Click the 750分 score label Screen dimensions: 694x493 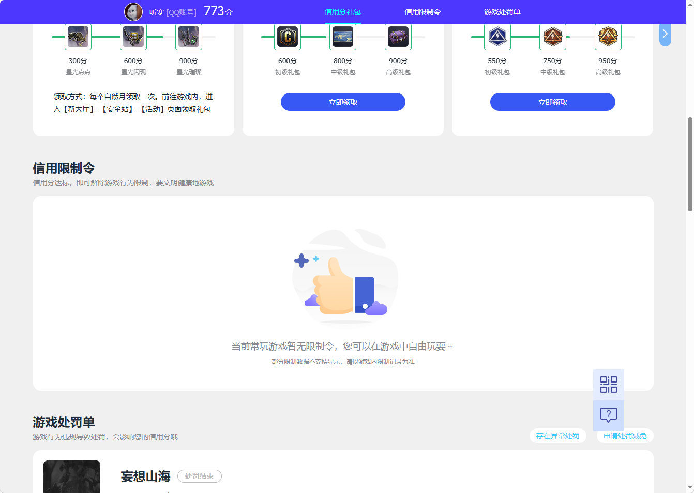coord(552,61)
